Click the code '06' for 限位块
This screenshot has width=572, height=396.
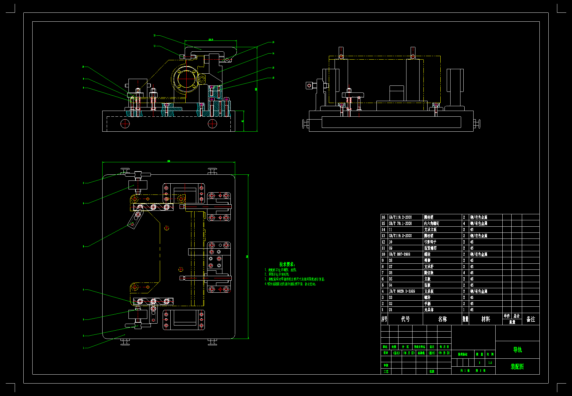(x=390, y=273)
